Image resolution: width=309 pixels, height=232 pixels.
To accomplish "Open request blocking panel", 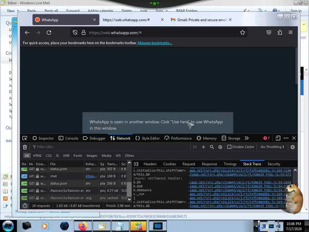I will [x=220, y=147].
